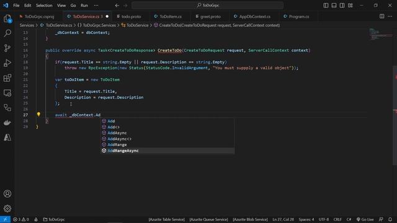Click the lightbulb code action icon
Viewport: 397px width, 223px height.
pos(38,115)
